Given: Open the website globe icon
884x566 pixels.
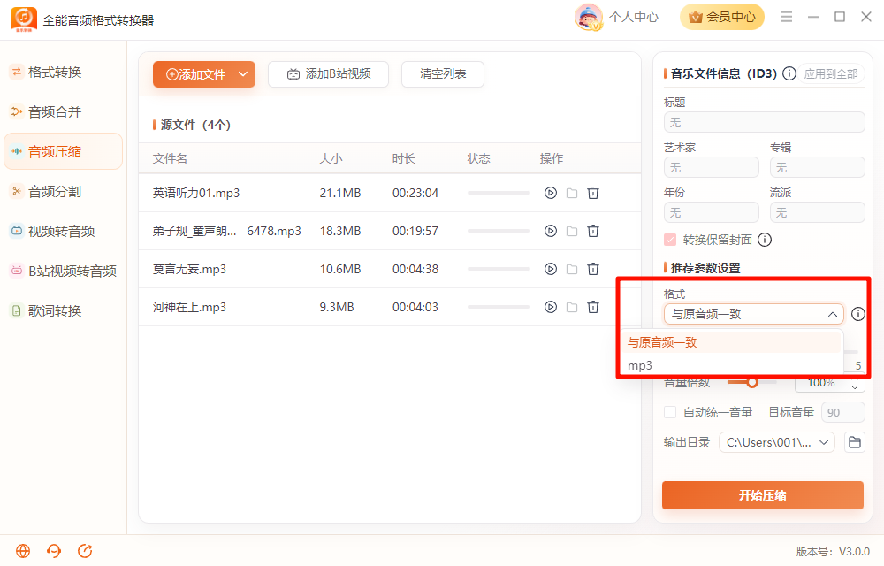Looking at the screenshot, I should pos(23,551).
